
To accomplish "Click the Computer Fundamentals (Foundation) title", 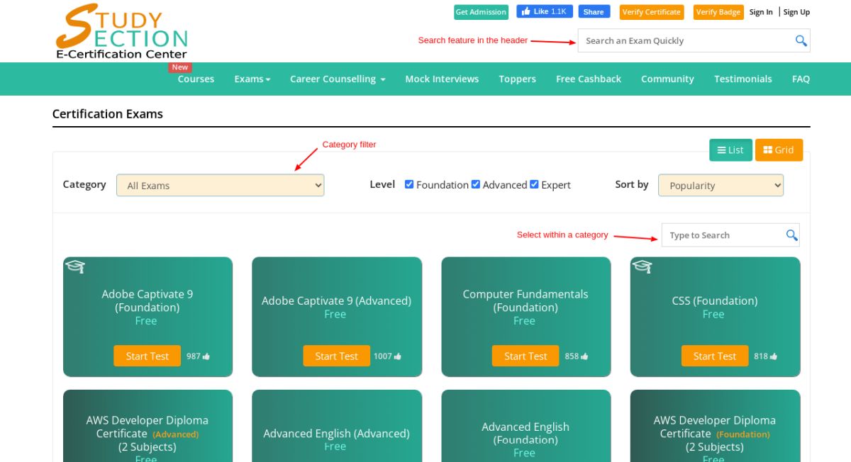I will 525,300.
